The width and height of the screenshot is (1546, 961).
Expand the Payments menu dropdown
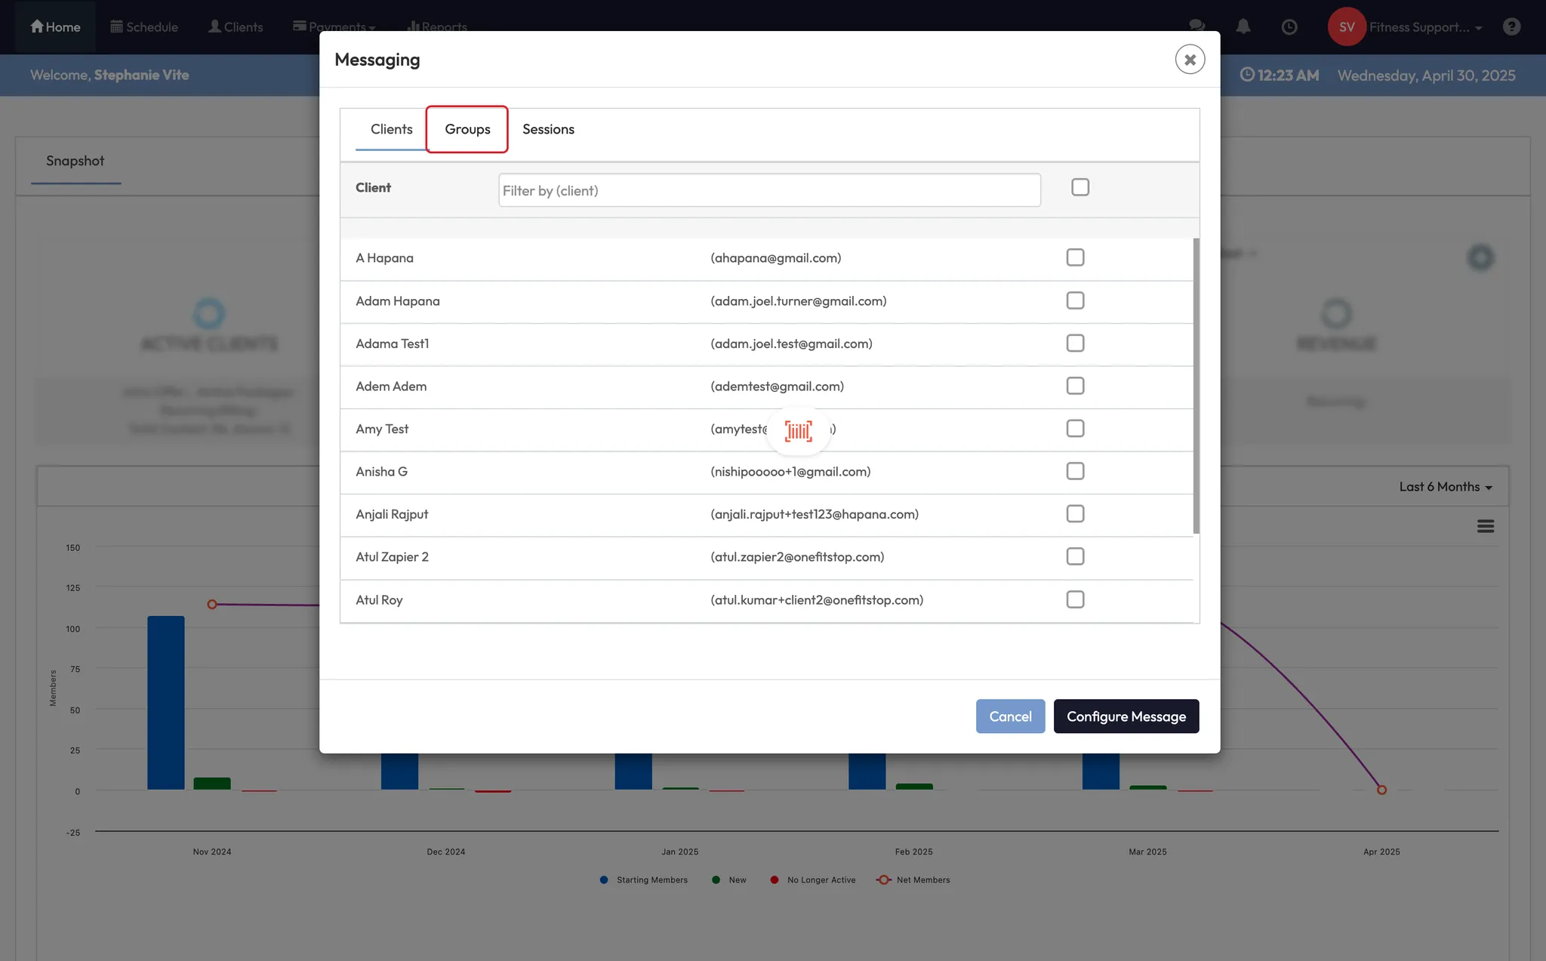tap(337, 23)
